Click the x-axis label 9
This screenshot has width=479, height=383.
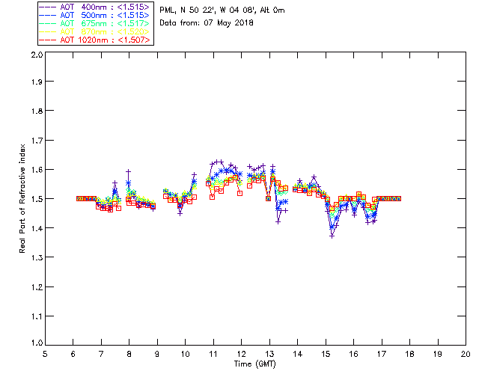point(157,354)
